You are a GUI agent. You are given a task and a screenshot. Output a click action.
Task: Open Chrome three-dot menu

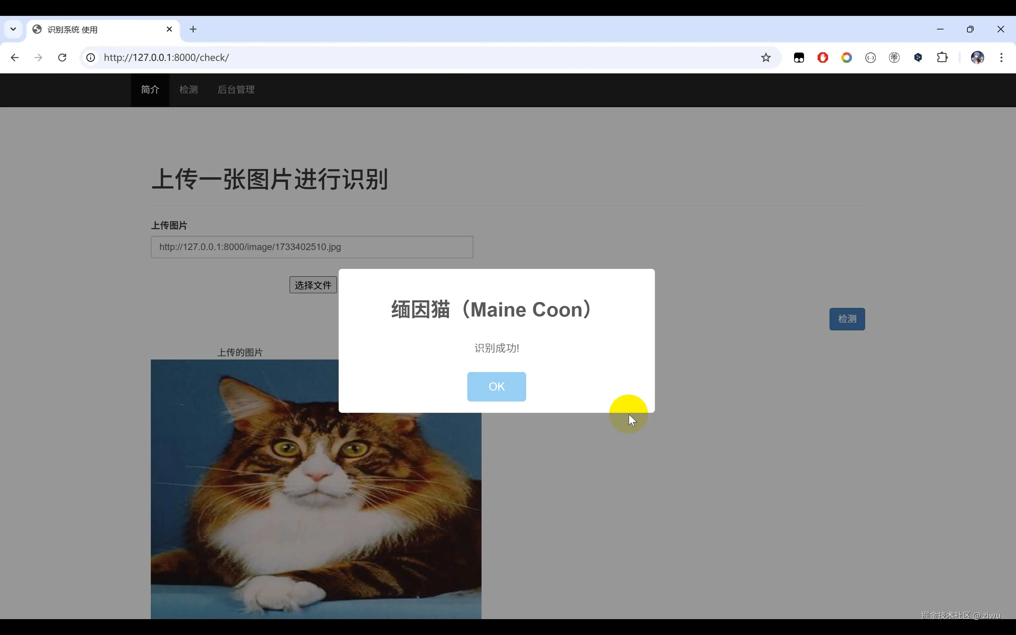click(x=1001, y=58)
